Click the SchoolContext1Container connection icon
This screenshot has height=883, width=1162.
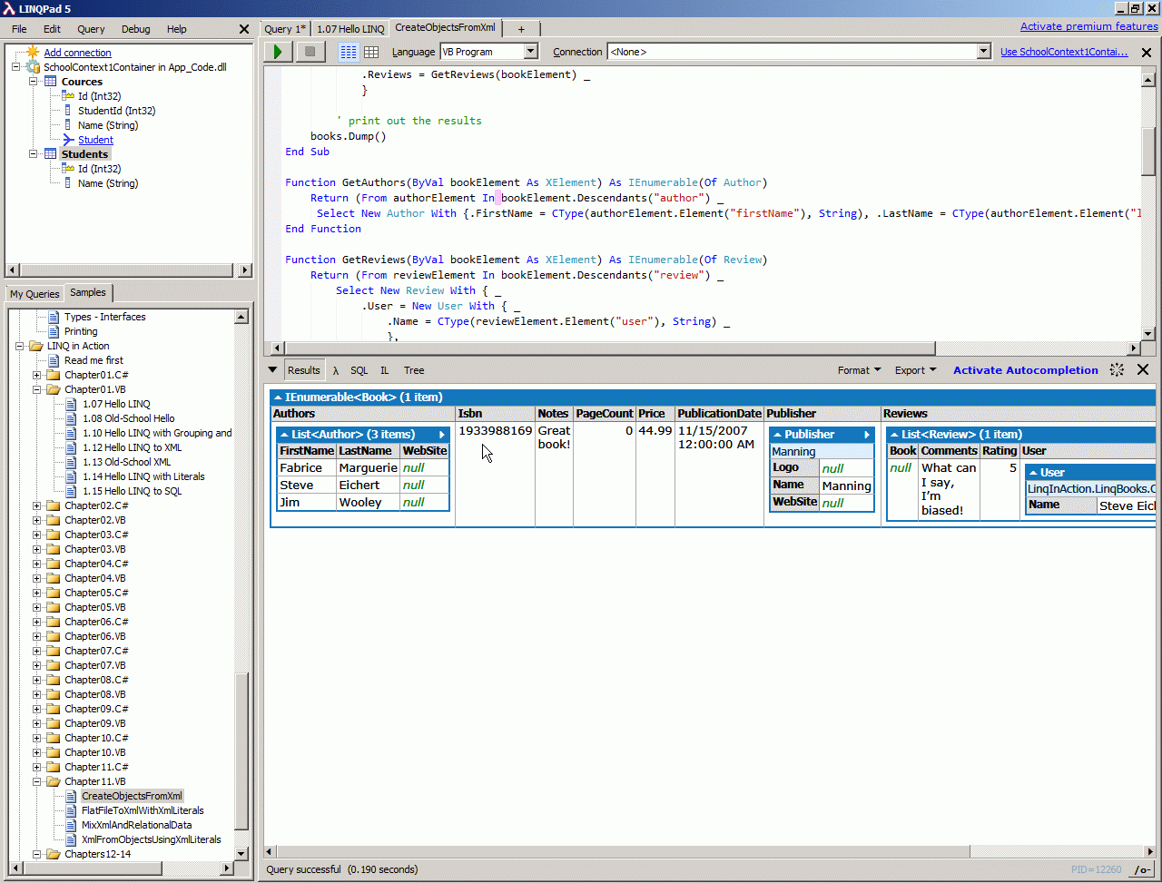coord(34,67)
